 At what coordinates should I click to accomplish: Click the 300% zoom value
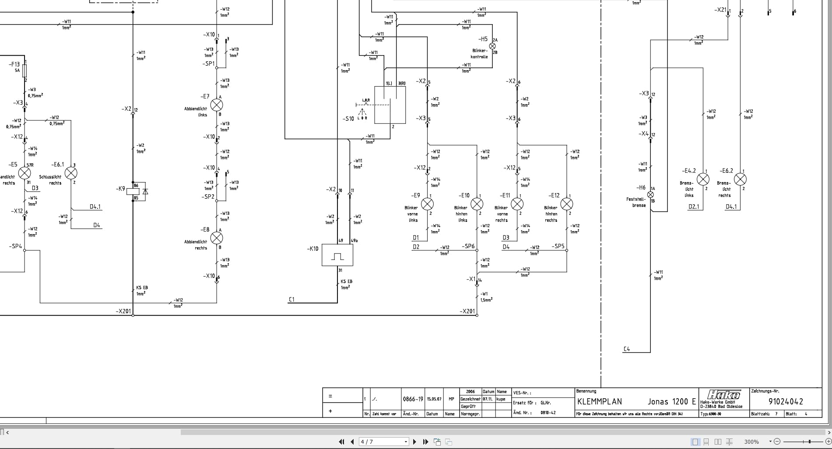coord(751,442)
